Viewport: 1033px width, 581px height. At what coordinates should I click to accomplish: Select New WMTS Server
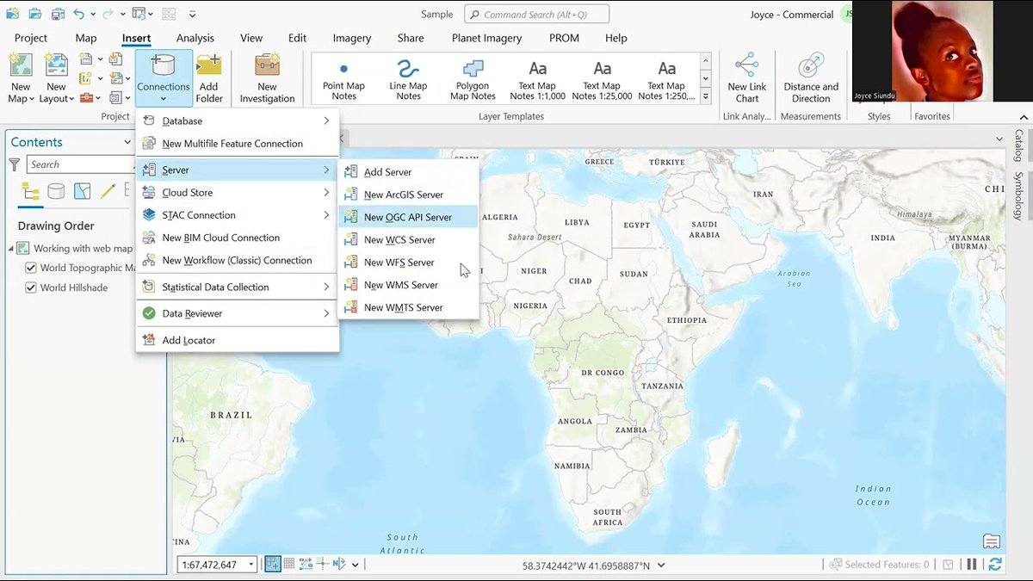(408, 307)
